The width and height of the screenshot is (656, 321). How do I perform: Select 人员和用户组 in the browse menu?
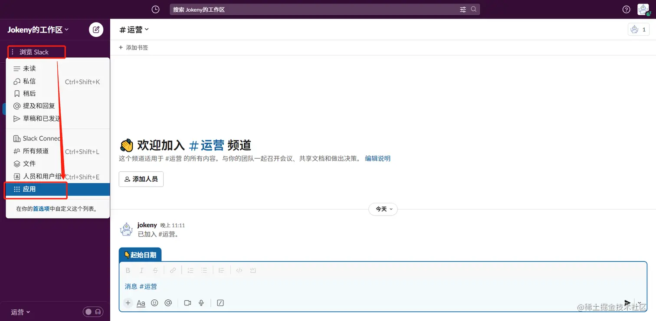(57, 177)
